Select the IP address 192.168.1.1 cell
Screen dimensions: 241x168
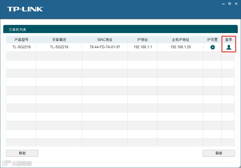(x=143, y=47)
